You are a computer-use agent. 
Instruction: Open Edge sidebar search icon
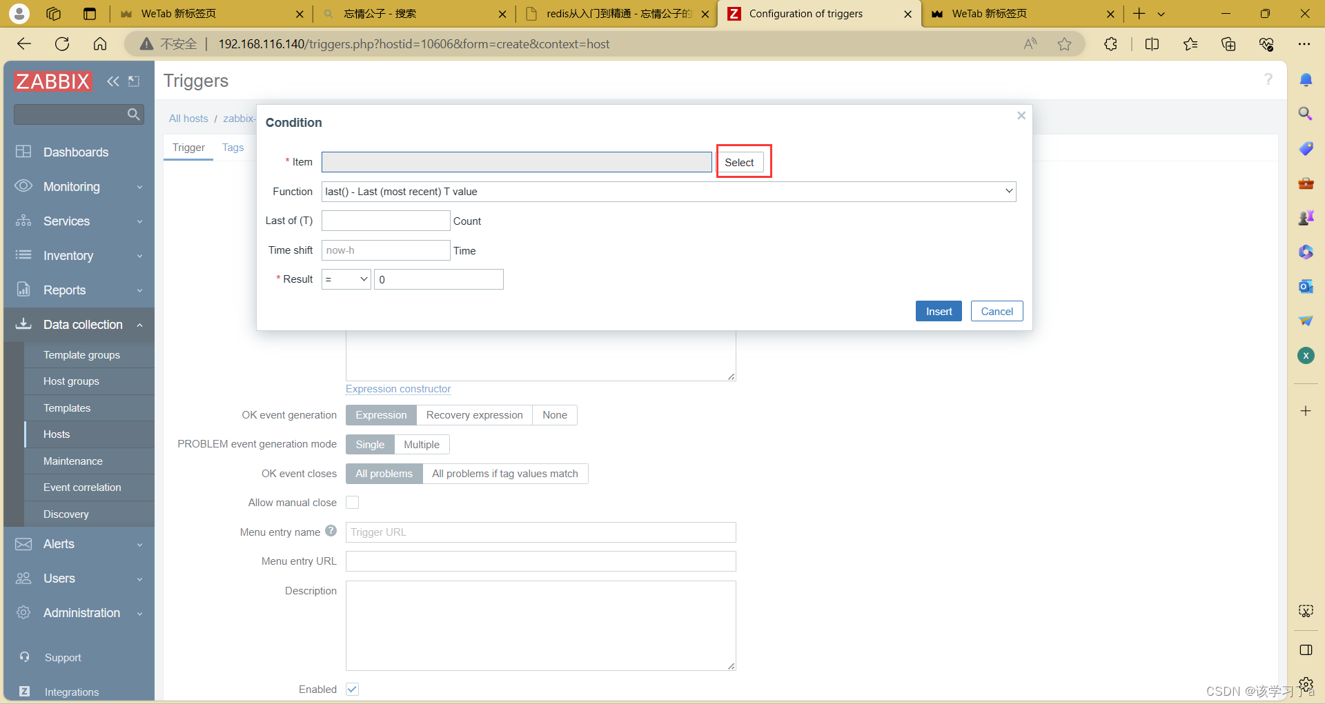(1306, 114)
